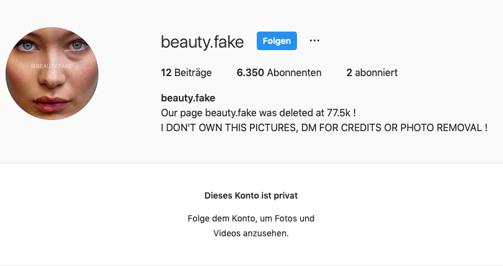Click the large beauty.fake username heading
The height and width of the screenshot is (266, 503).
(202, 41)
